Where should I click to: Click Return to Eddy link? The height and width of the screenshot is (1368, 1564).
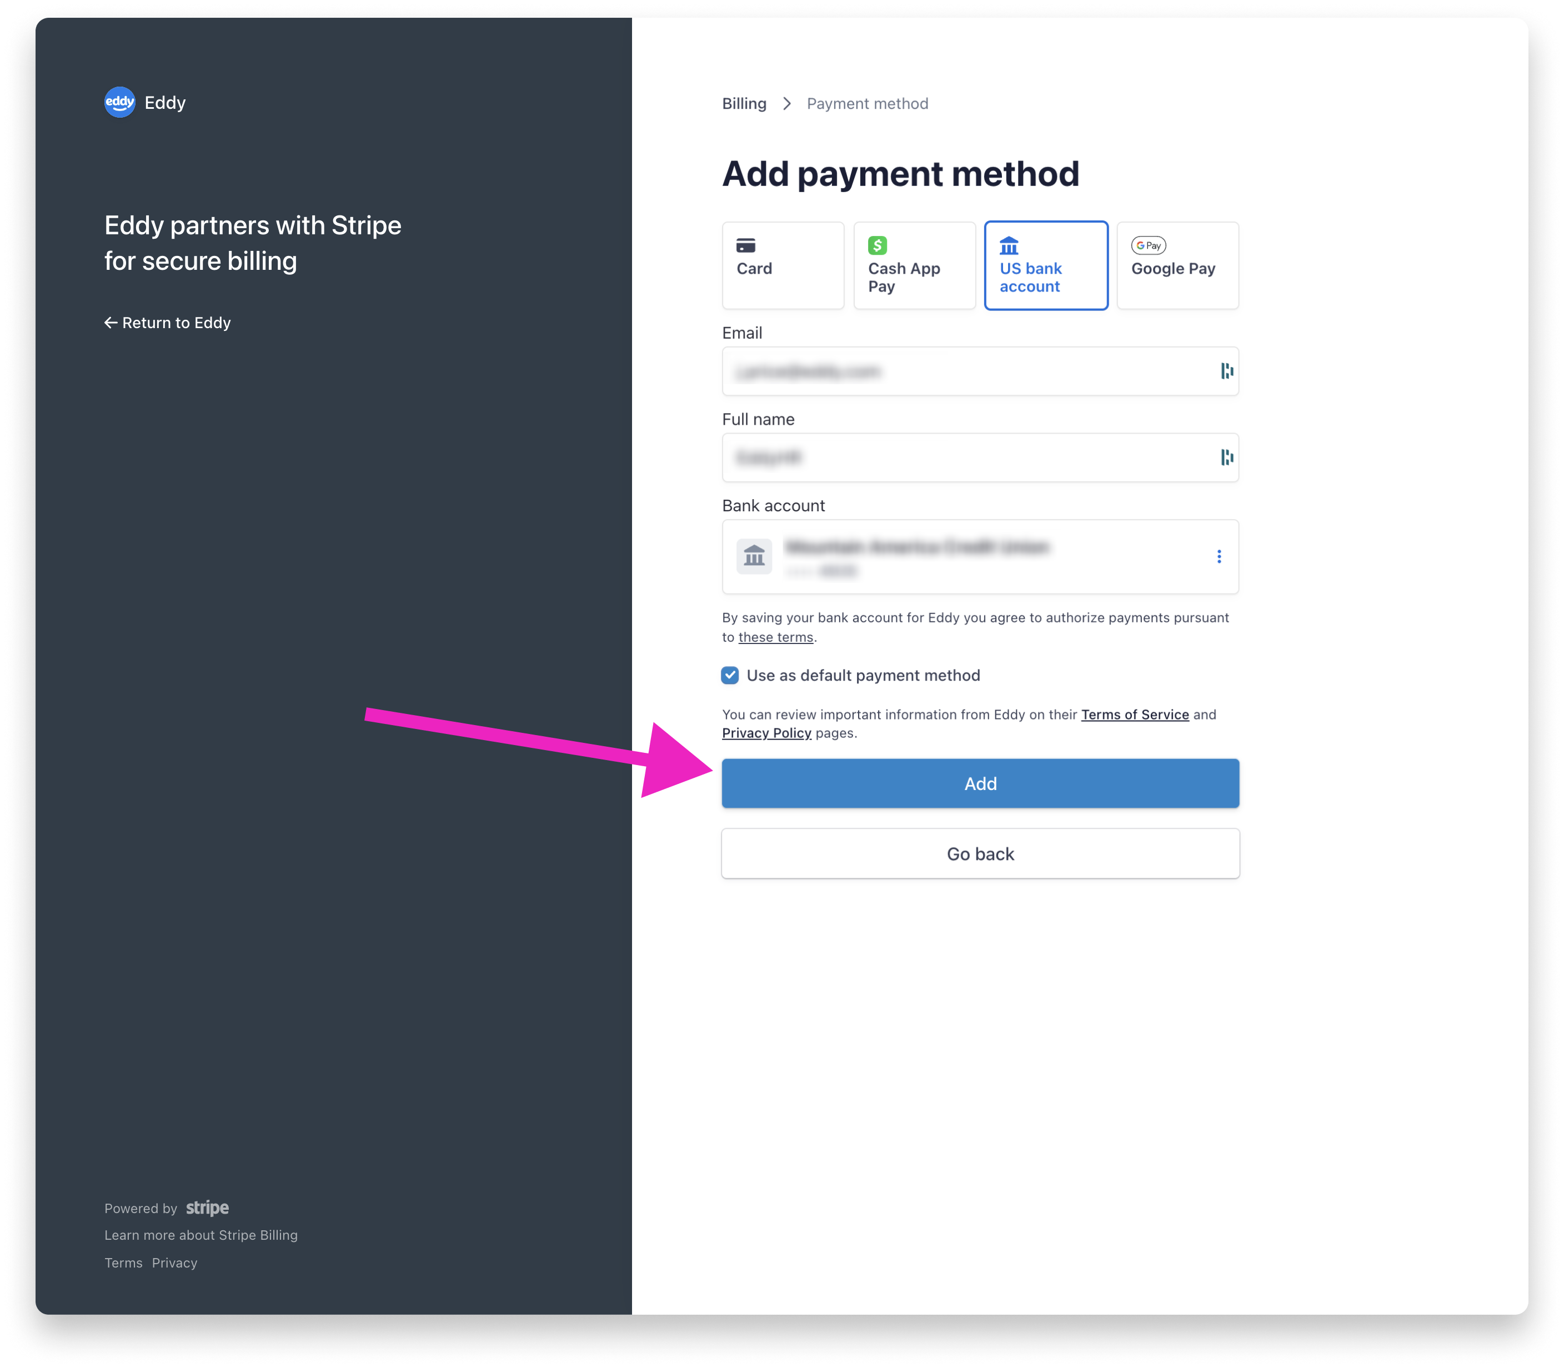[x=168, y=323]
